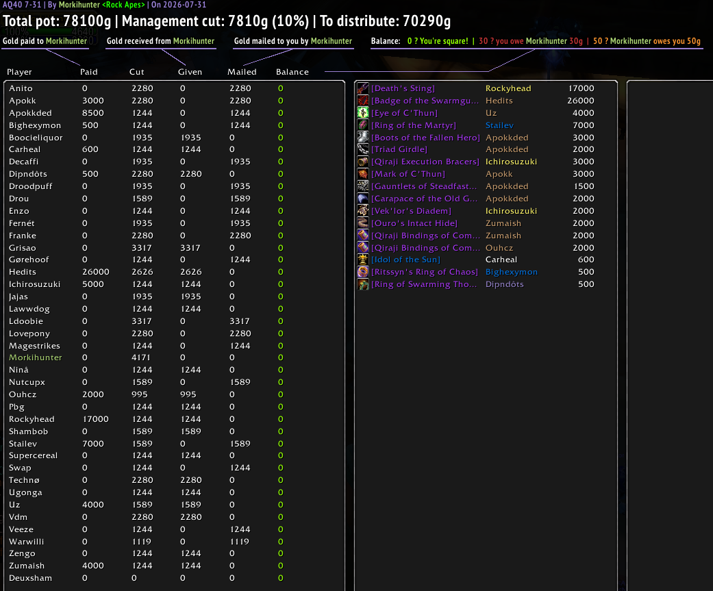
Task: Click the 26000 price in loot list
Action: click(581, 101)
